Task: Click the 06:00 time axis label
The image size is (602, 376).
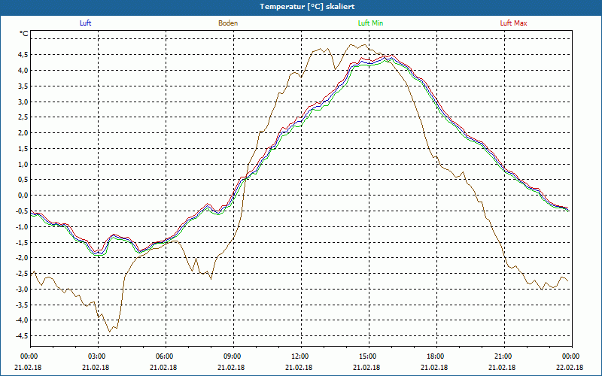Action: point(166,356)
